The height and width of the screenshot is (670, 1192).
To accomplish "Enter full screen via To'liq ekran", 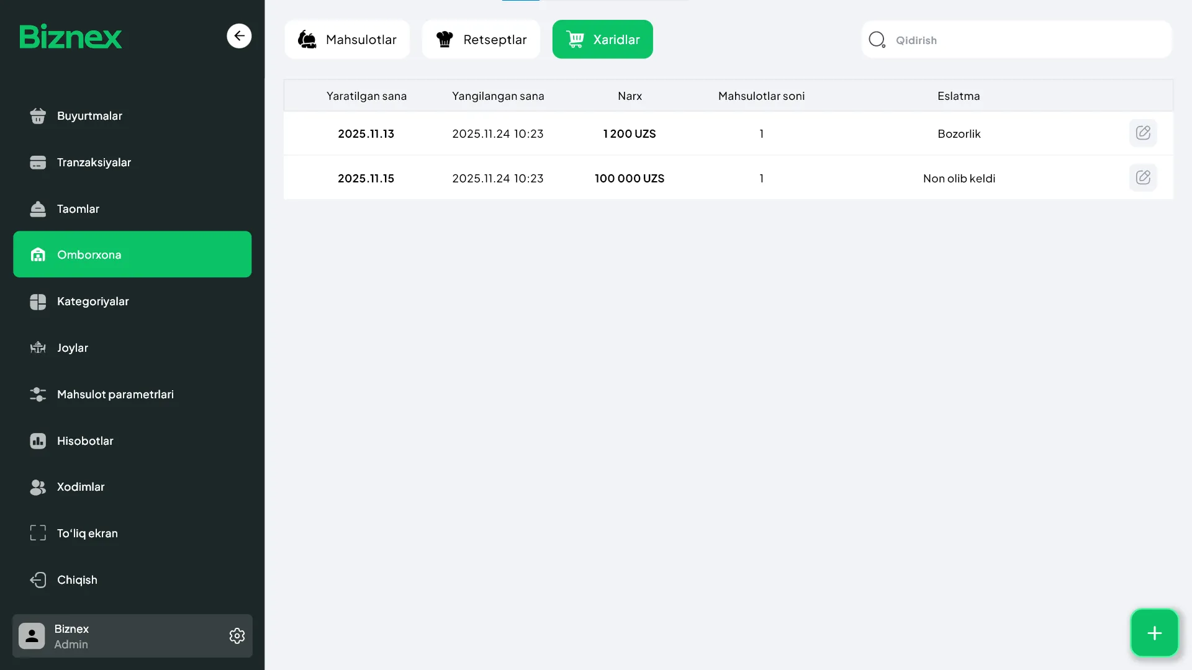I will tap(87, 534).
